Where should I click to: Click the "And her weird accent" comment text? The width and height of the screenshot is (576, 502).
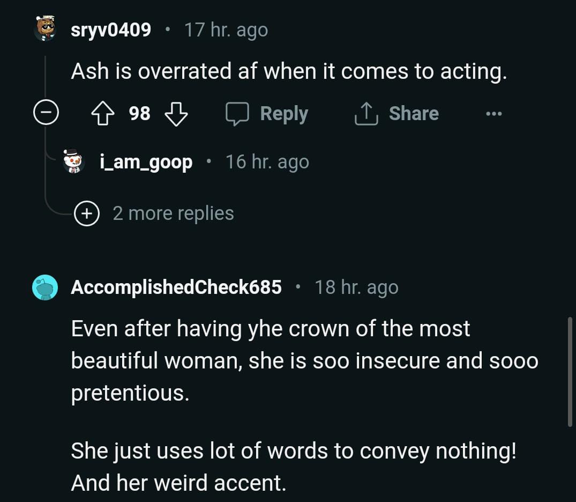[x=178, y=483]
